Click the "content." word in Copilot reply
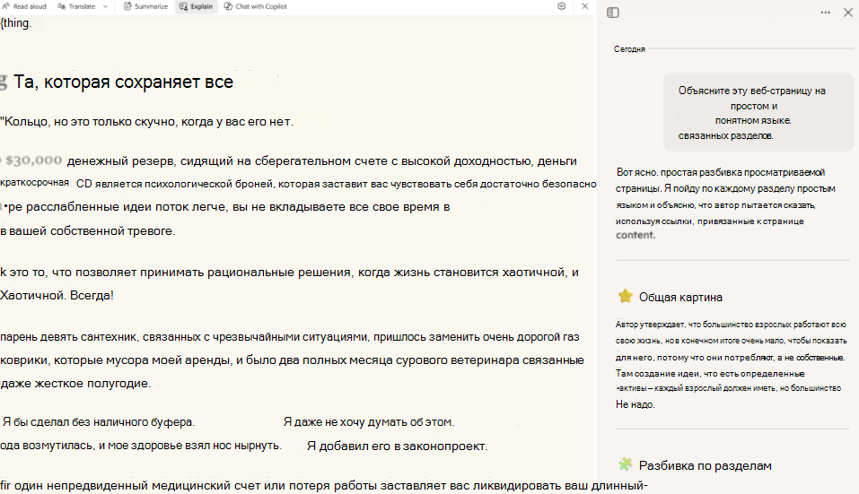859x494 pixels. coord(635,235)
